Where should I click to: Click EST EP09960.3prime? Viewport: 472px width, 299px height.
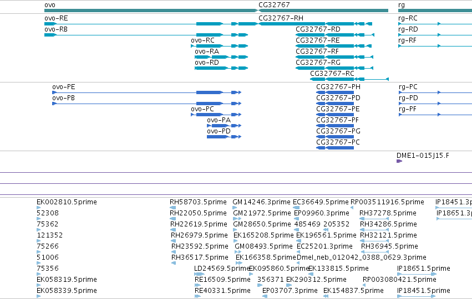tap(322, 213)
